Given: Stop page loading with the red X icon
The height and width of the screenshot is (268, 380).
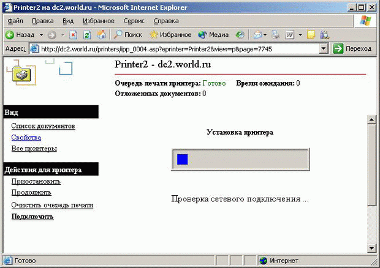Looking at the screenshot, I should point(73,35).
